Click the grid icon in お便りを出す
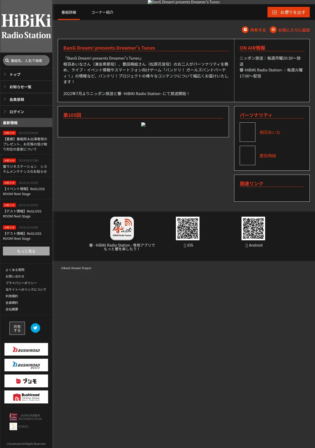 (275, 12)
